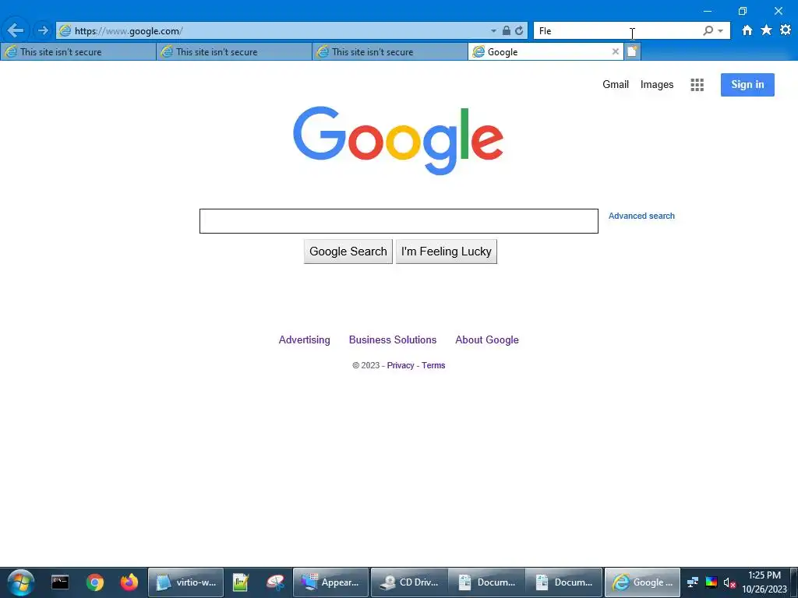Refresh the page with the reload icon
798x598 pixels.
518,30
